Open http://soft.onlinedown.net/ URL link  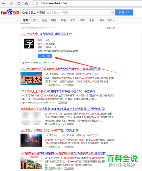tap(34, 63)
